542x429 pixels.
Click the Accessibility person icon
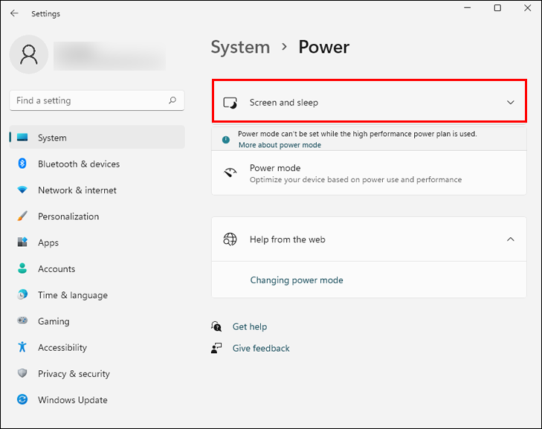(22, 347)
